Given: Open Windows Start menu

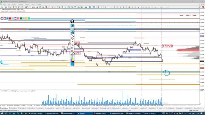Looking at the screenshot, I should click(x=2, y=113).
